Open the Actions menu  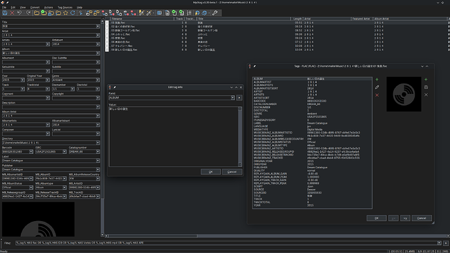click(48, 7)
